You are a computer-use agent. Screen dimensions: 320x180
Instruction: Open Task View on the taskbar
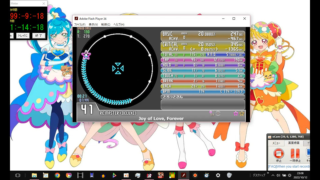[x=18, y=175]
